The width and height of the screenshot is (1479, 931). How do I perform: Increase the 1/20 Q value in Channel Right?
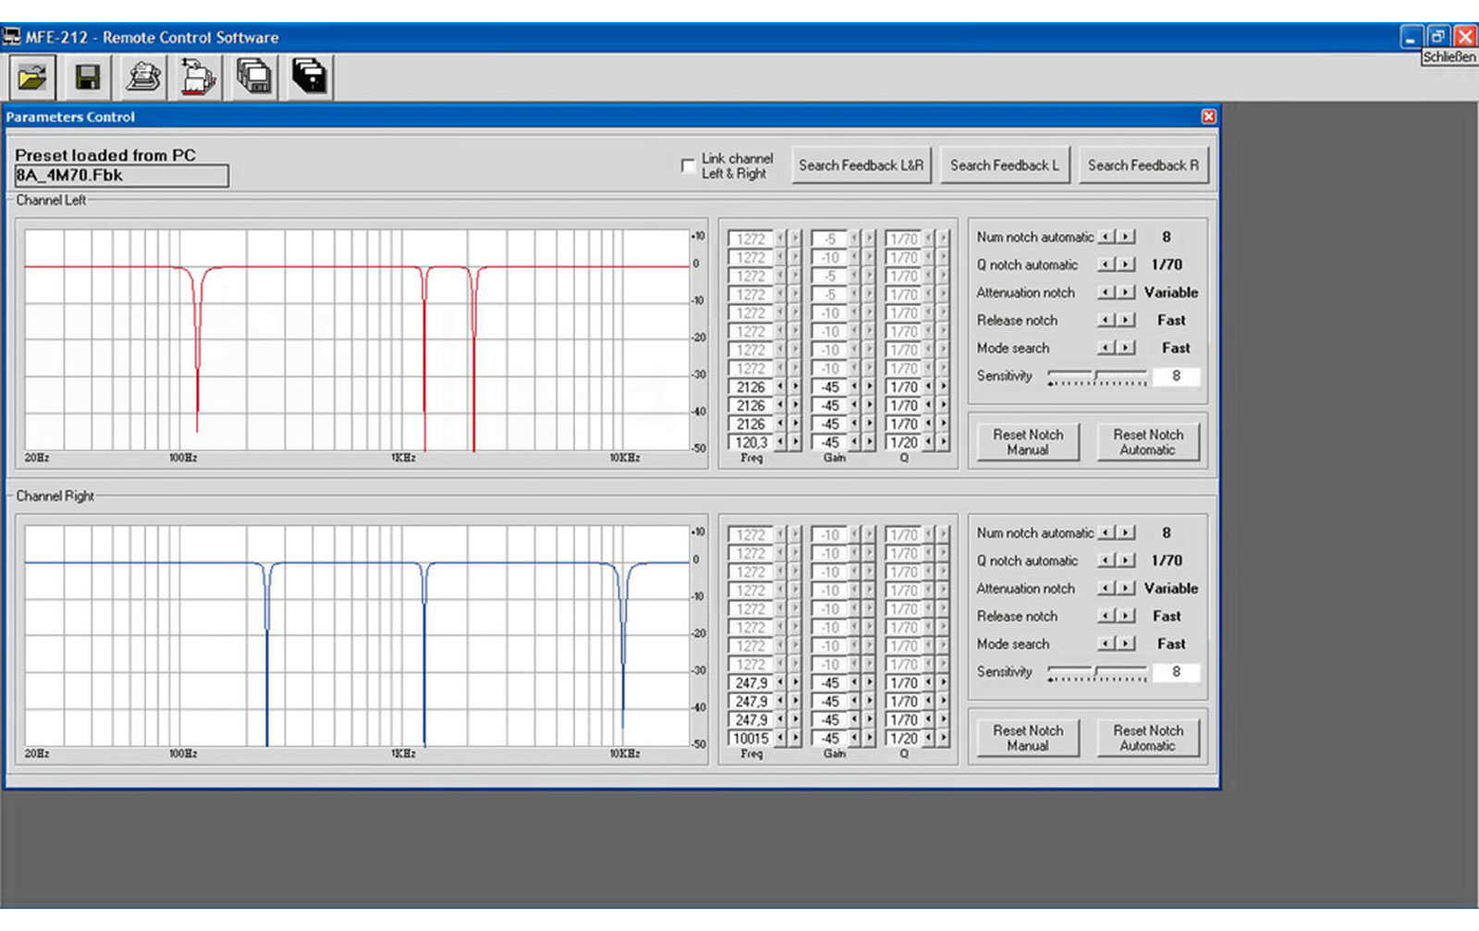click(944, 738)
